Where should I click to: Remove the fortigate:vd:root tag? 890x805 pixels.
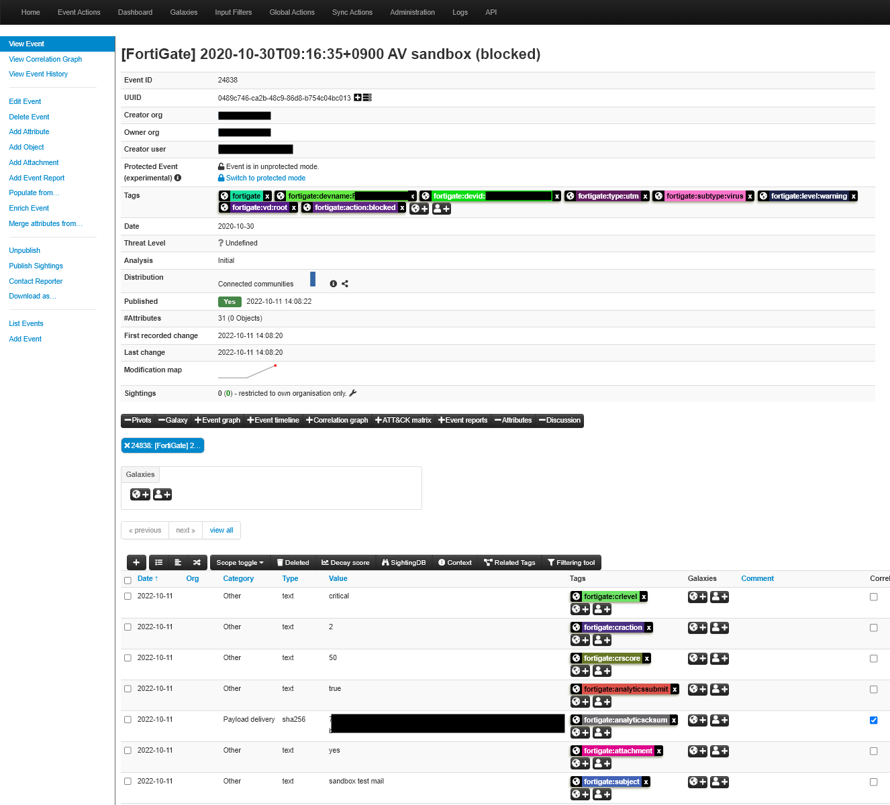click(294, 208)
